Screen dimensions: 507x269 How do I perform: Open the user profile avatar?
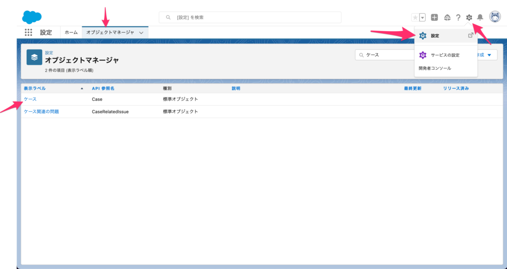[x=495, y=17]
